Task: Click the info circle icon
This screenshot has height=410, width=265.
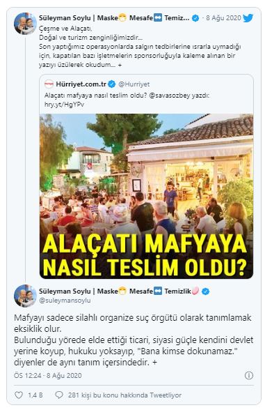Action: coord(249,375)
